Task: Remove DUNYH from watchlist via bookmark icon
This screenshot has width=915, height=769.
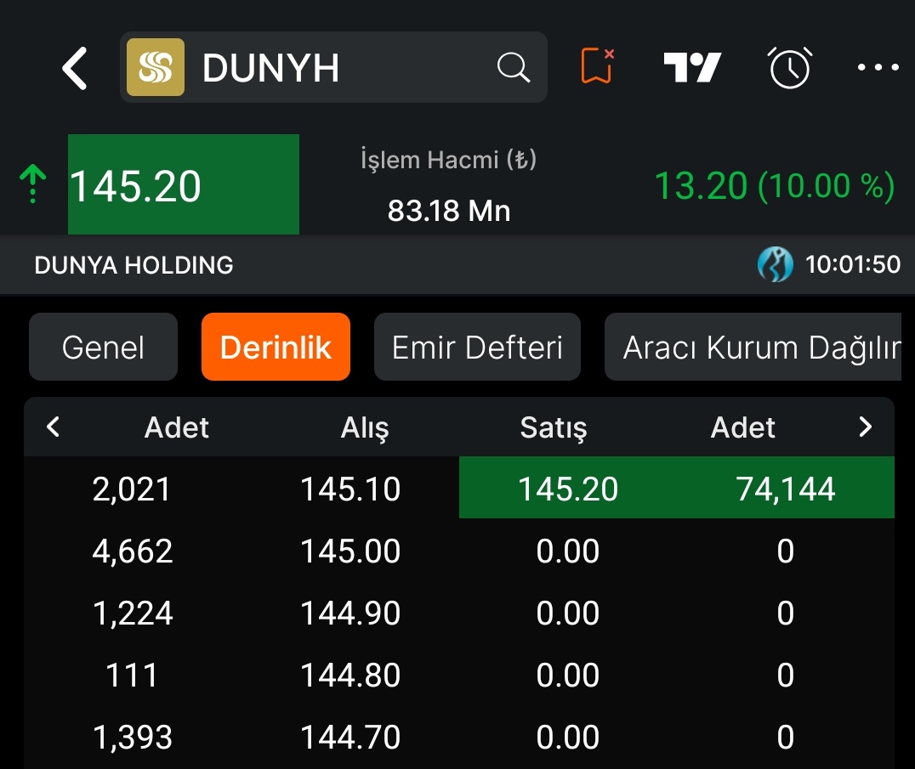Action: coord(598,66)
